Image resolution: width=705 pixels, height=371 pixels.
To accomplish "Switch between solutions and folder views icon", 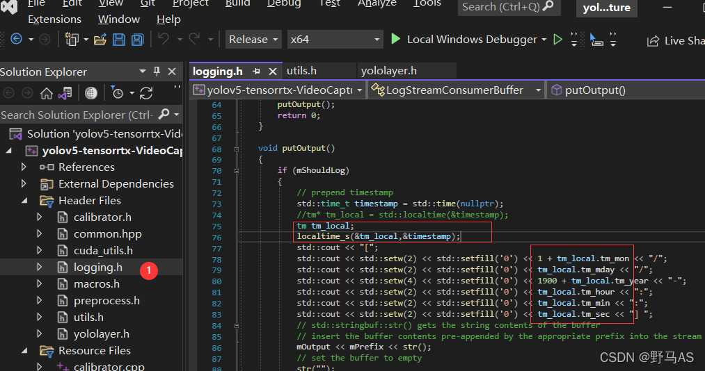I will [65, 93].
